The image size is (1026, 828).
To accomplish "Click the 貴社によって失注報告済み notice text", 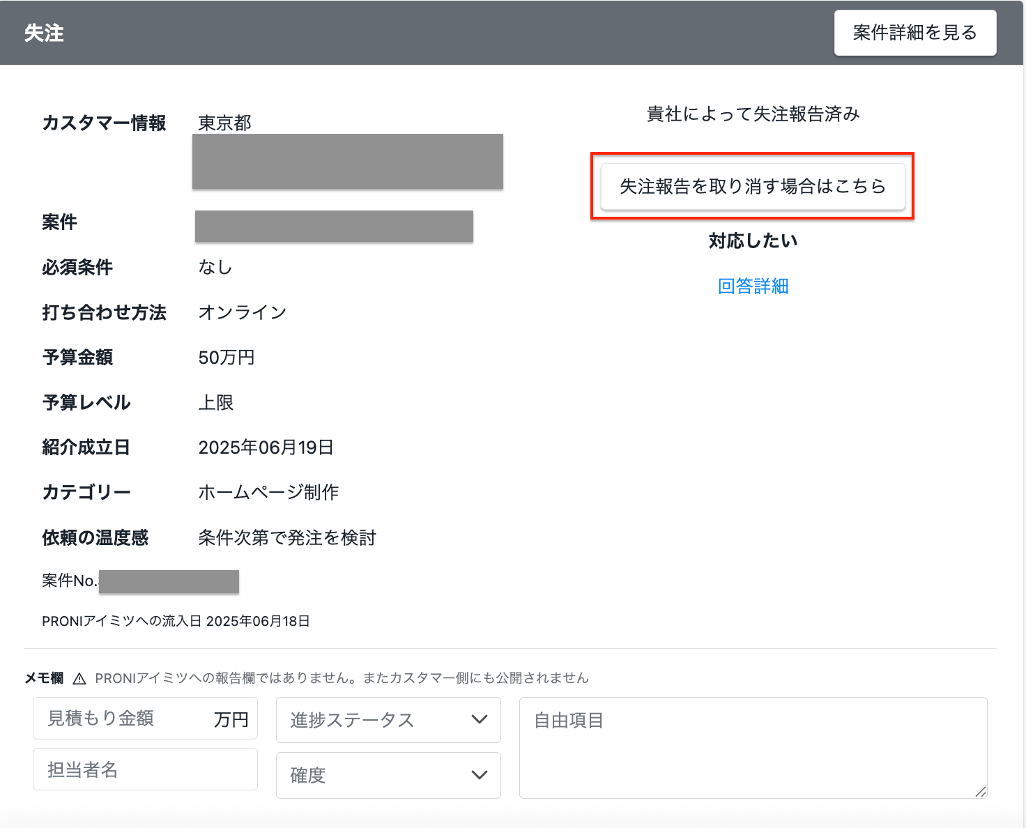I will (x=753, y=114).
